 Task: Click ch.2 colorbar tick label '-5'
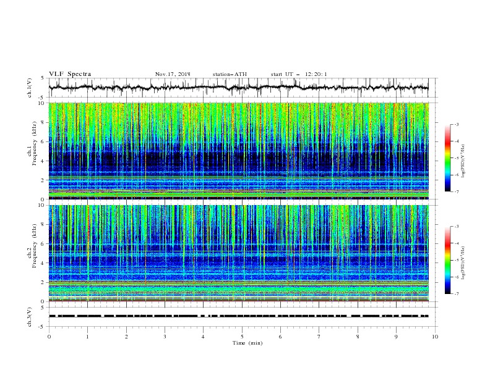(456, 260)
